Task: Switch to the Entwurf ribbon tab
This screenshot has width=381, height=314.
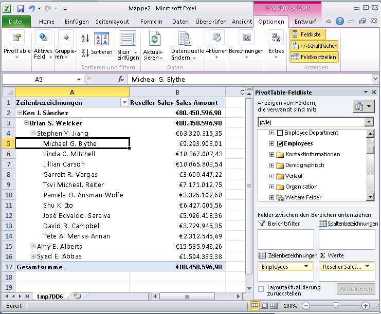Action: (305, 22)
